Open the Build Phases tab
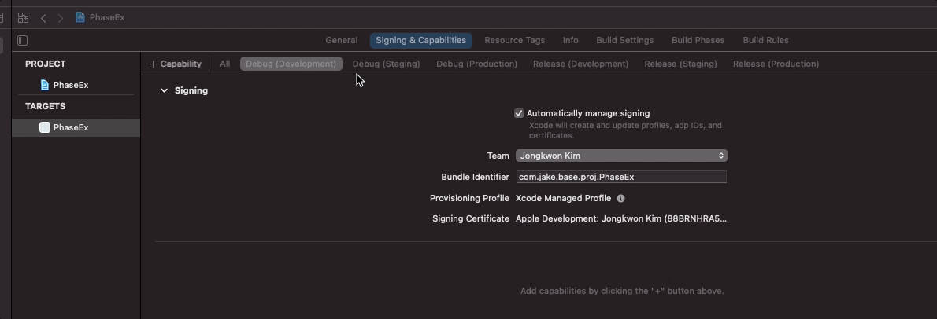The height and width of the screenshot is (319, 937). pyautogui.click(x=698, y=41)
